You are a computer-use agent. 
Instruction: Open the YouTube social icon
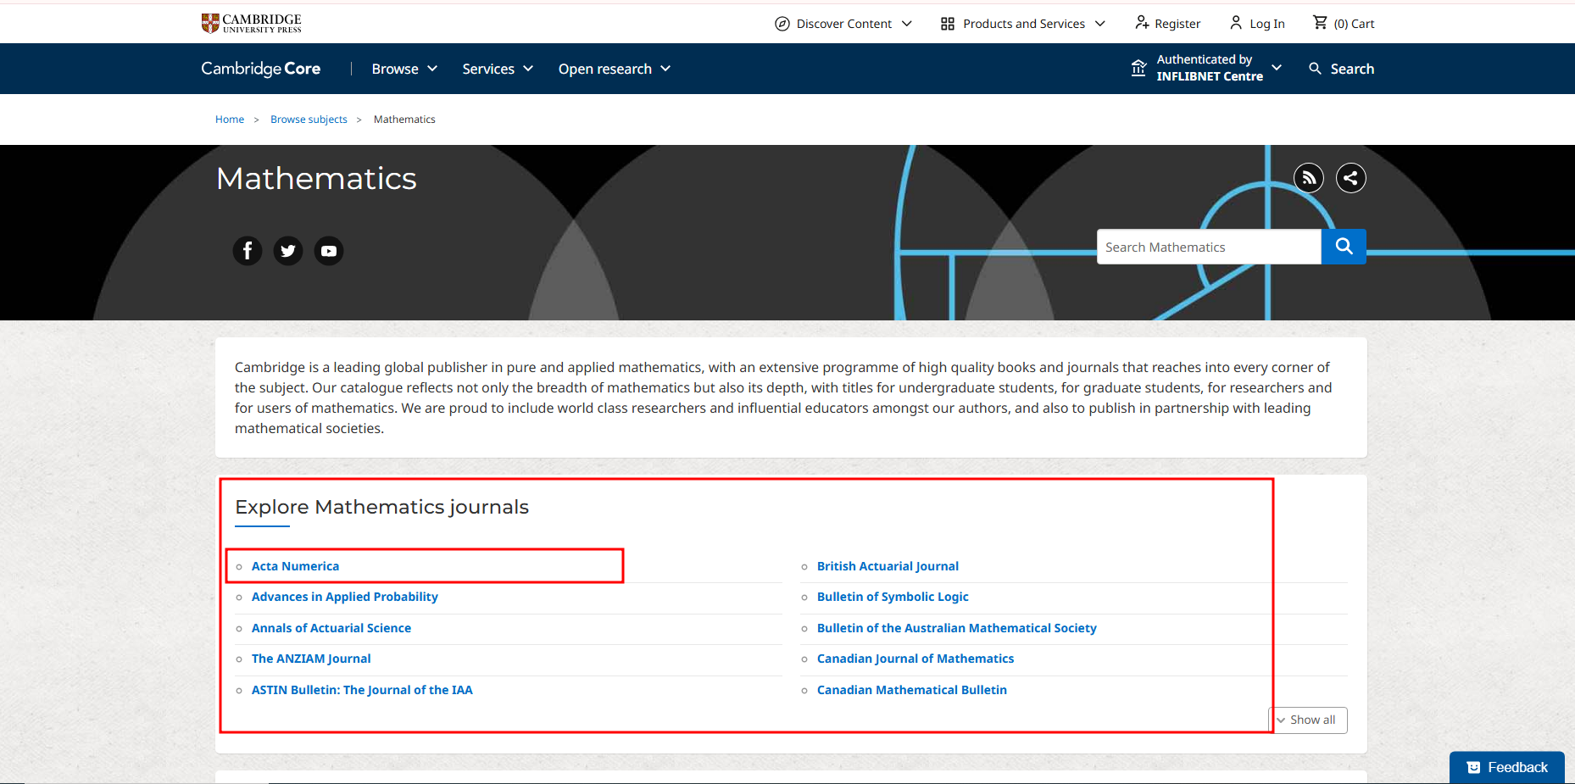click(x=329, y=251)
